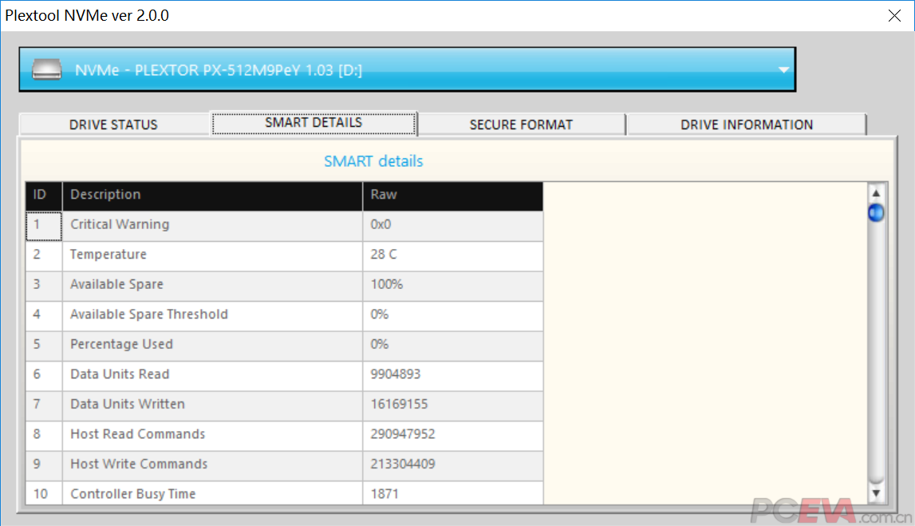Select the Controller Busy Time row
The image size is (915, 526).
point(284,493)
